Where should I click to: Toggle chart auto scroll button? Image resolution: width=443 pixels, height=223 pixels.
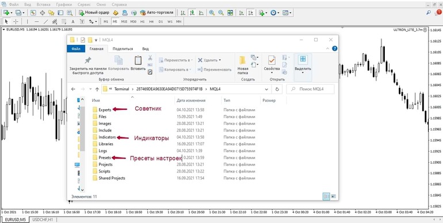pyautogui.click(x=241, y=13)
